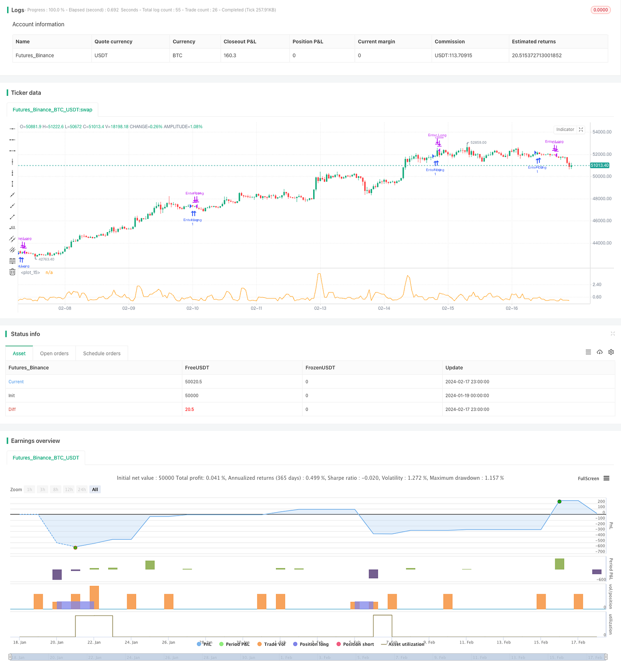Image resolution: width=621 pixels, height=671 pixels.
Task: Select the diagonal straight line tool
Action: [x=12, y=195]
